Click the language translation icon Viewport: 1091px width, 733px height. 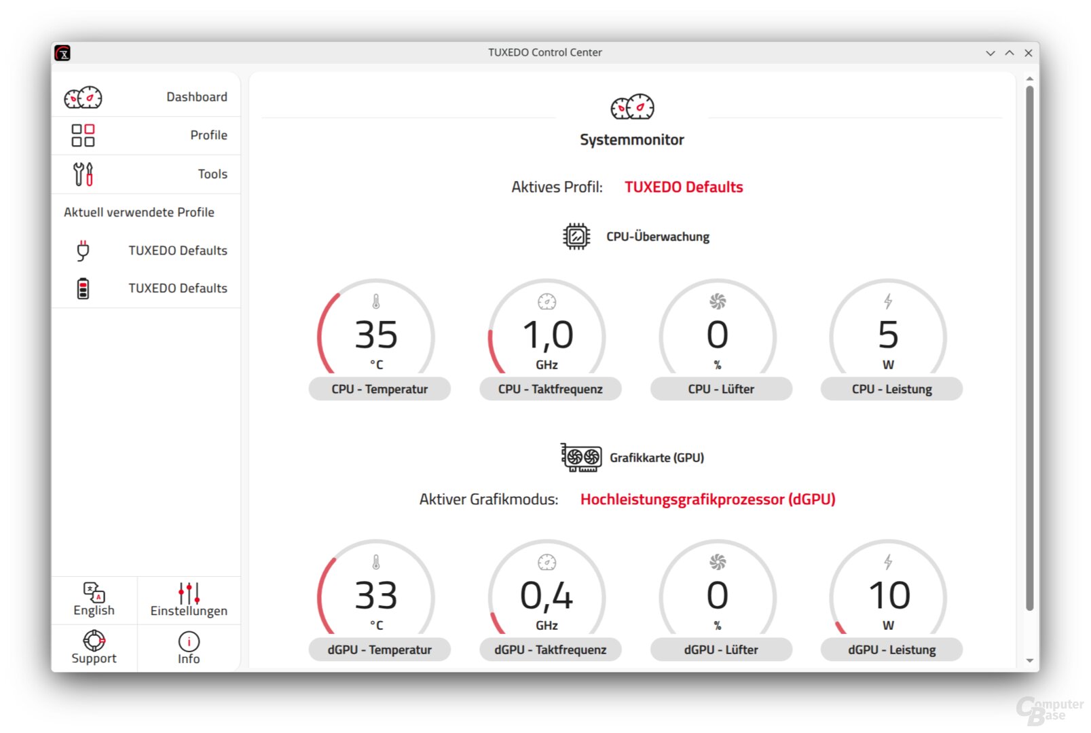tap(94, 592)
